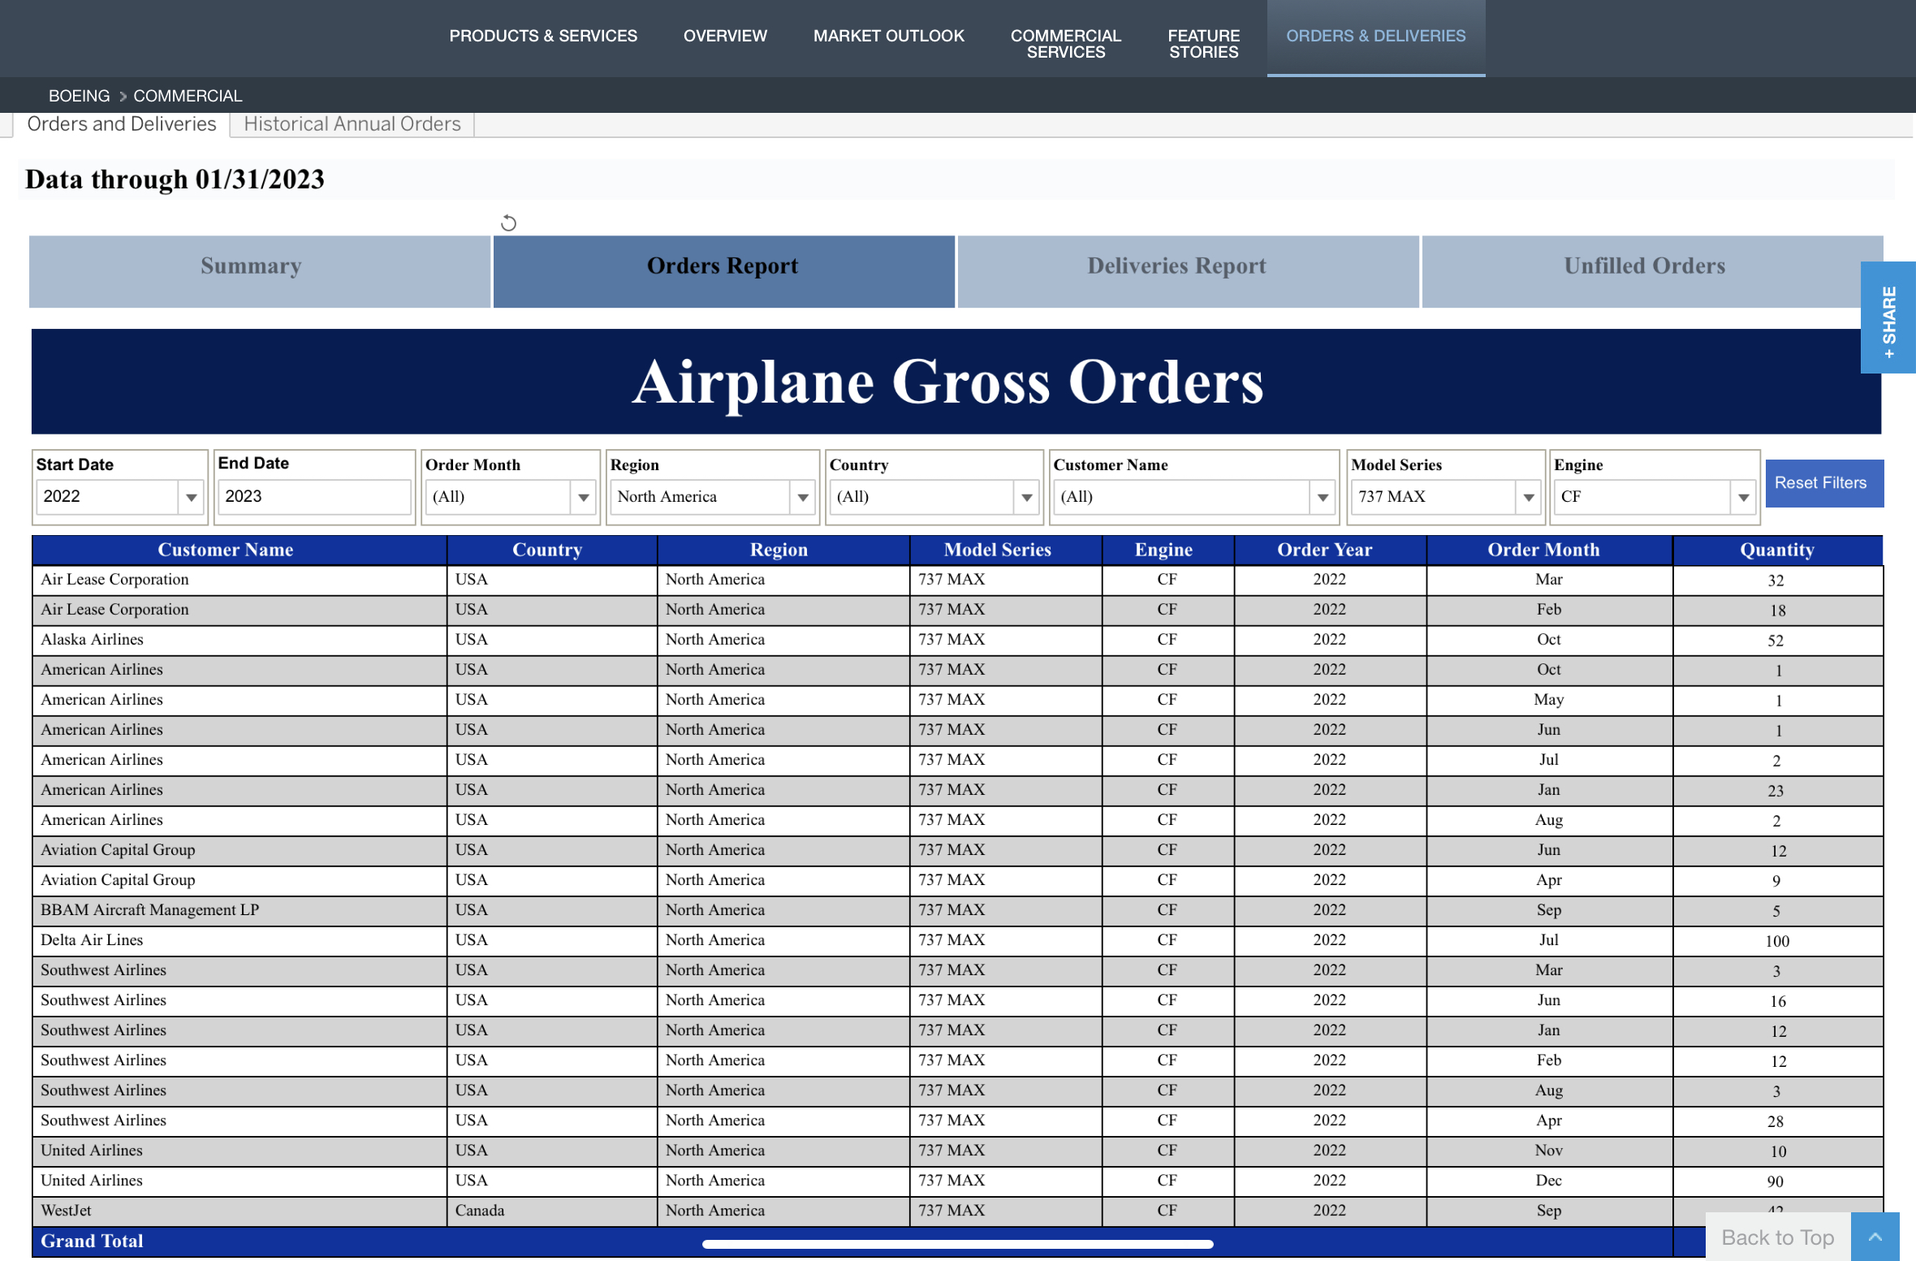
Task: Select the Orders Report tab
Action: coord(723,271)
